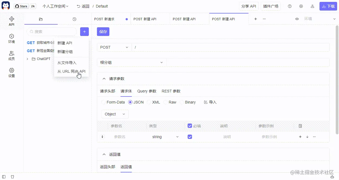Open the 个人工作空间 workspace dropdown
The image size is (339, 180).
[56, 6]
